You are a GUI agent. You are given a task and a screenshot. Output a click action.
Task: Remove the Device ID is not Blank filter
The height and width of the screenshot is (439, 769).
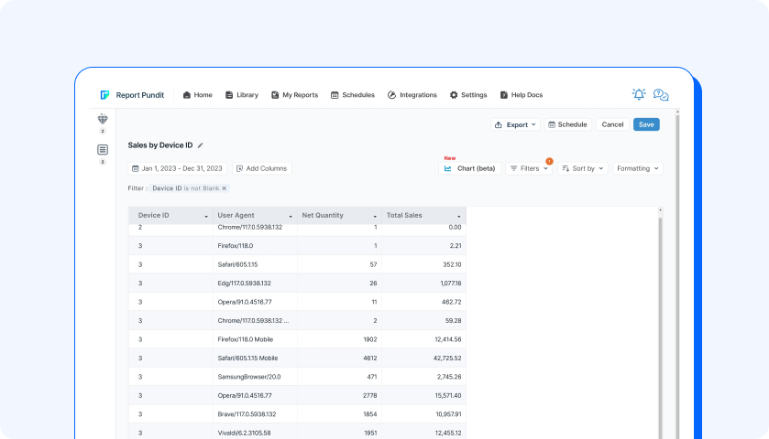point(225,188)
